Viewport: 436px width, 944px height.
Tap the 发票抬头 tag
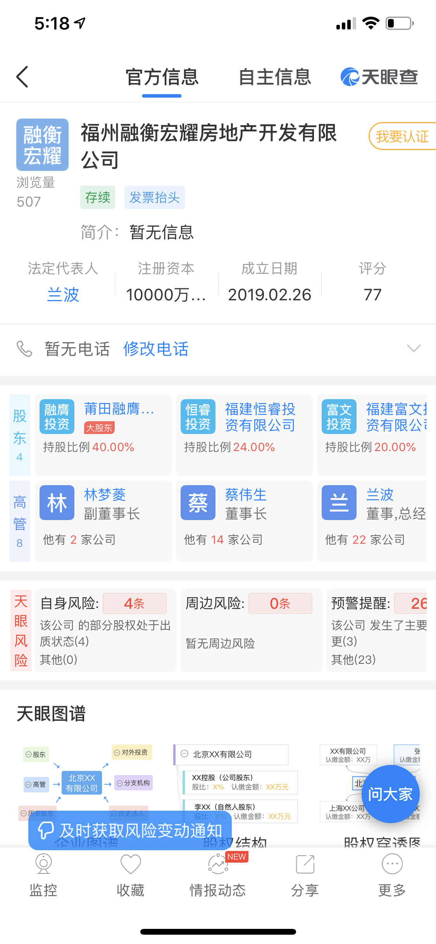[154, 197]
